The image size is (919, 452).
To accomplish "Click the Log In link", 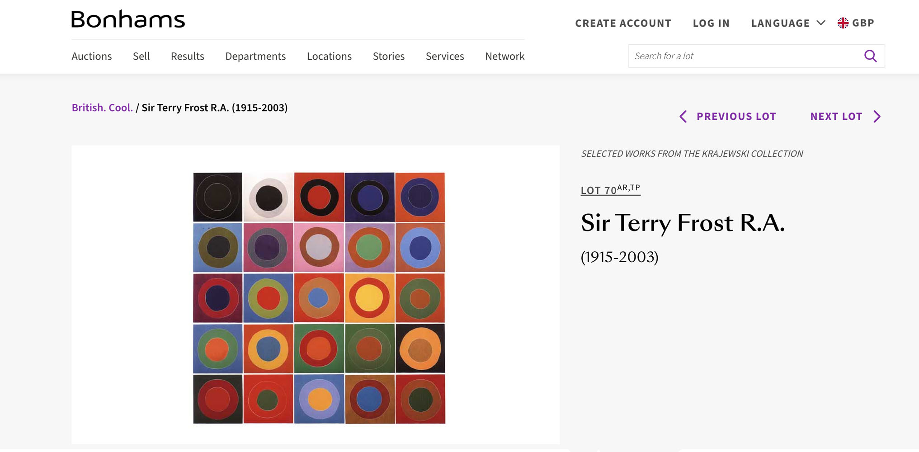I will pyautogui.click(x=711, y=23).
